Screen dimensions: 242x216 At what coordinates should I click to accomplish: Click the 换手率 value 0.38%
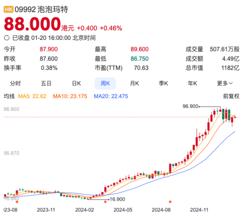(x=49, y=68)
